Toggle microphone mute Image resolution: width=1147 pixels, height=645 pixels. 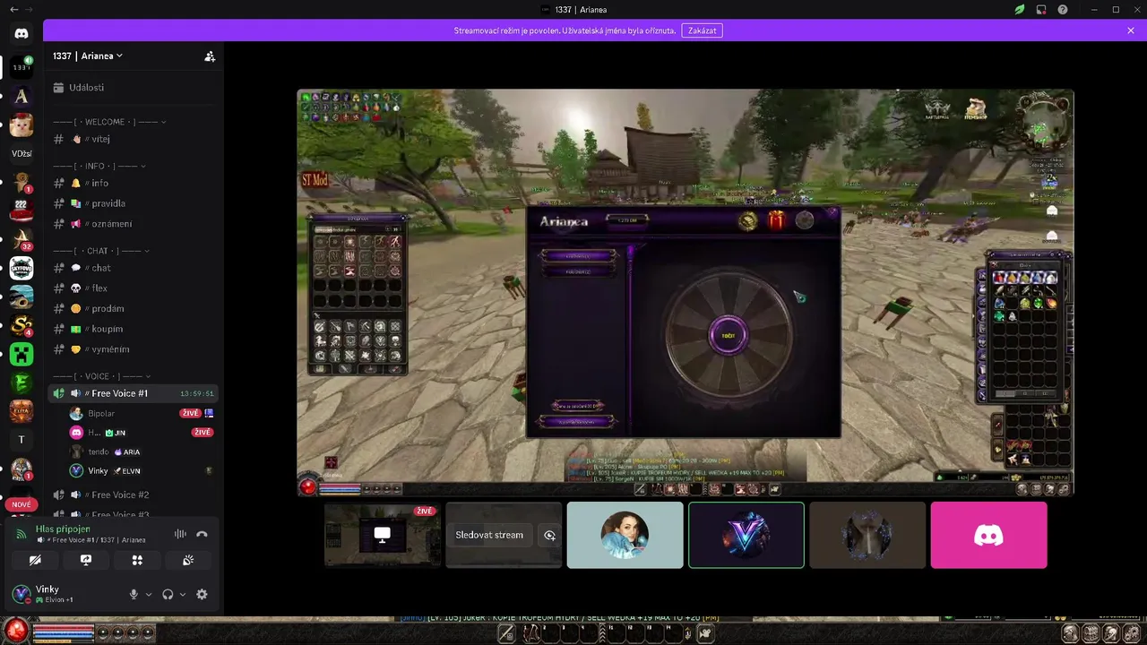134,594
